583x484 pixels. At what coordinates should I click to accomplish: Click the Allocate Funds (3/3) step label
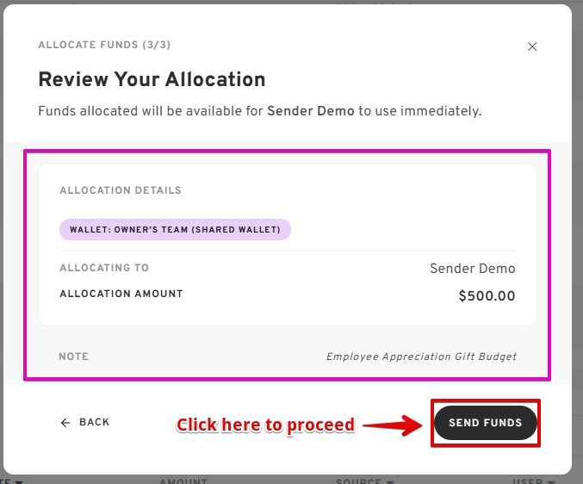point(110,45)
